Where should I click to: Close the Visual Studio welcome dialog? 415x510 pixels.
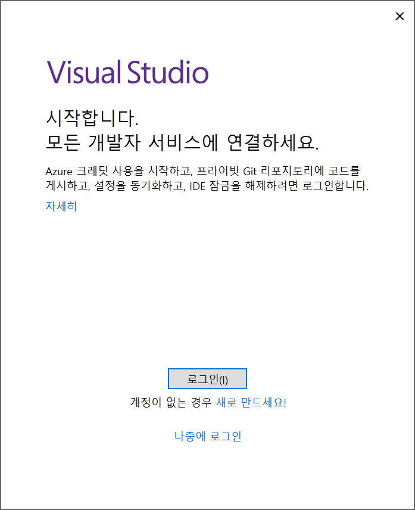tap(400, 16)
